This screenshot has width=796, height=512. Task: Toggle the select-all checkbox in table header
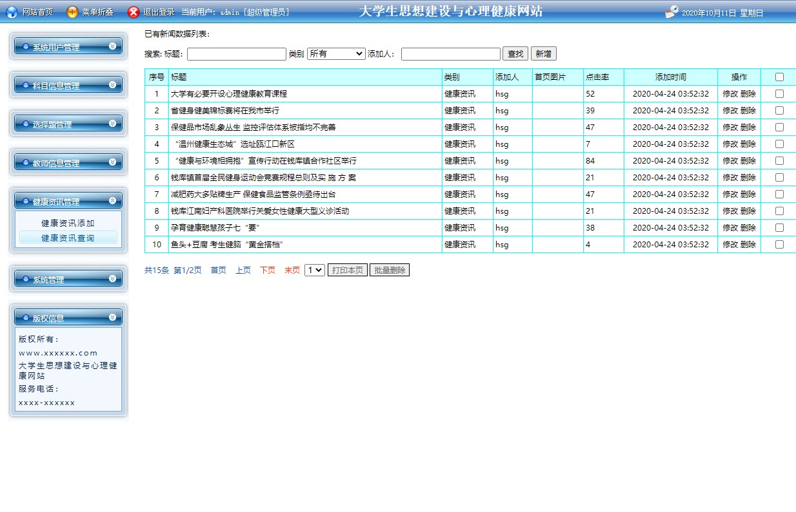(779, 77)
